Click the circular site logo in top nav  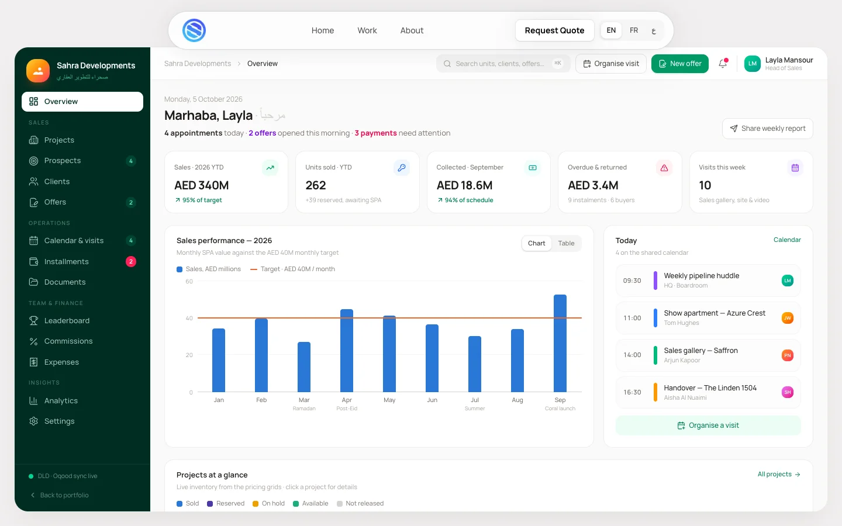(194, 30)
